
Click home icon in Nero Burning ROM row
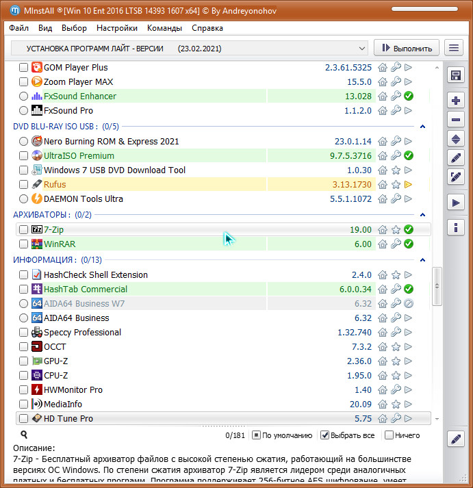(383, 141)
